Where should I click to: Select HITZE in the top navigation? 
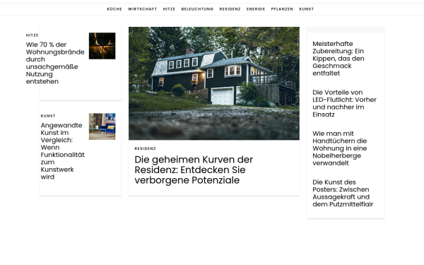coord(169,9)
